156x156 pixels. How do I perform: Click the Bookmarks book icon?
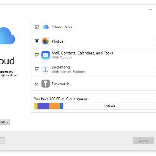pos(46,69)
